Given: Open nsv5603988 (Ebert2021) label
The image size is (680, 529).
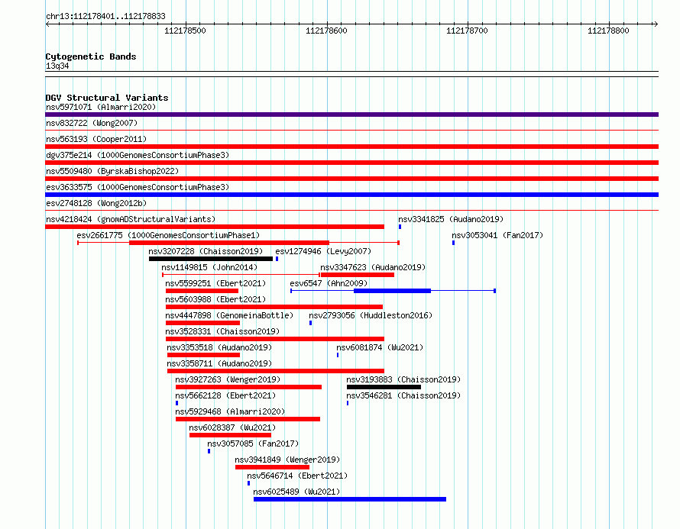Looking at the screenshot, I should click(215, 299).
